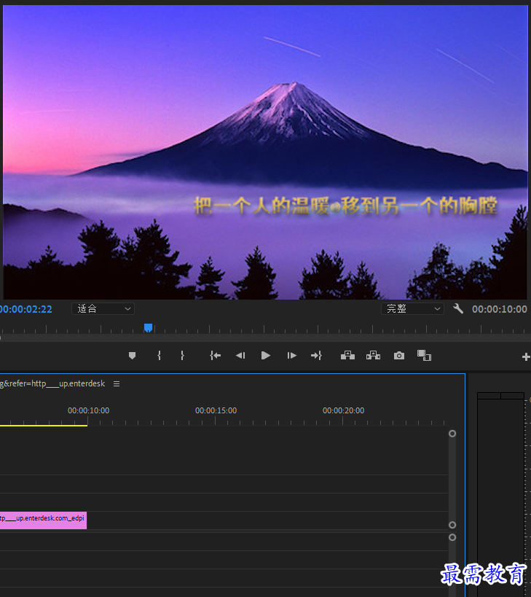Click the Extract button

[x=373, y=356]
